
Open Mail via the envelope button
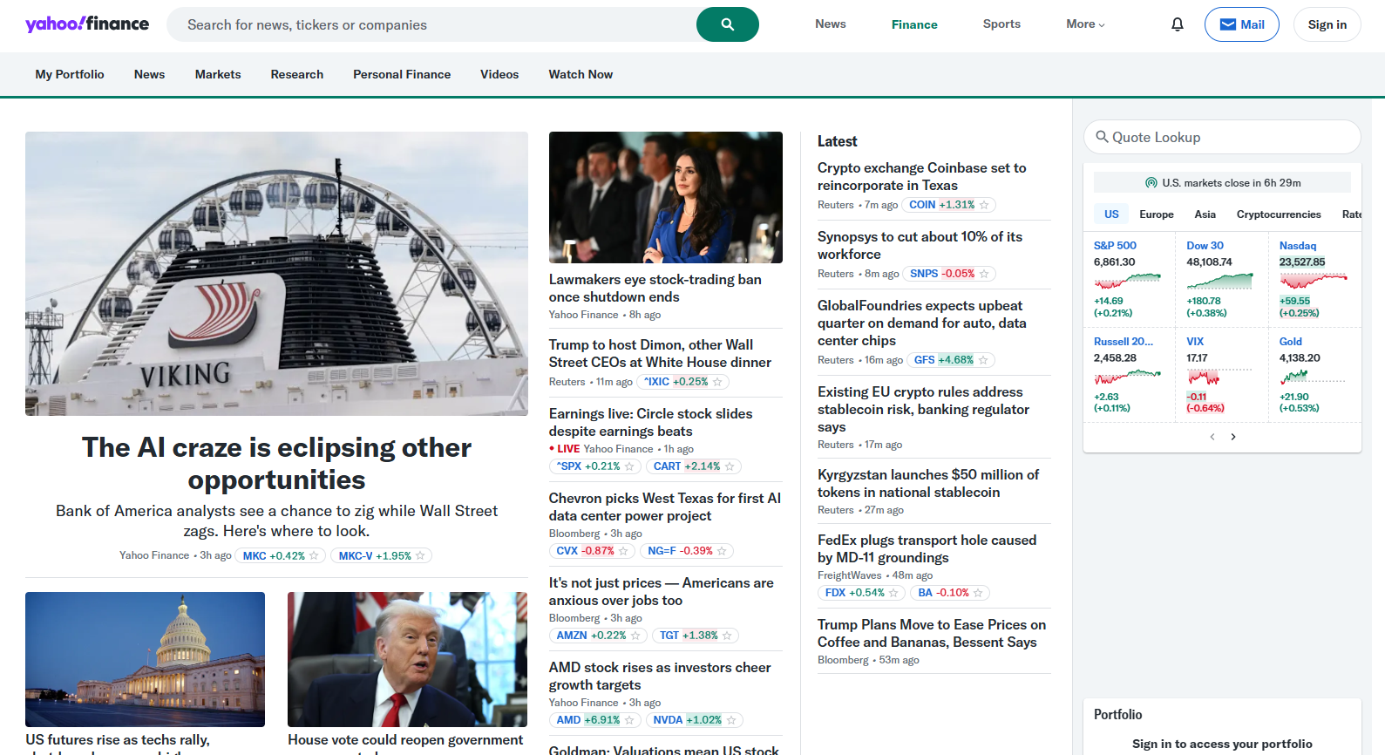tap(1241, 24)
